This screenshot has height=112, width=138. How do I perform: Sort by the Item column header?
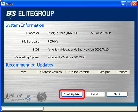pos(23,72)
